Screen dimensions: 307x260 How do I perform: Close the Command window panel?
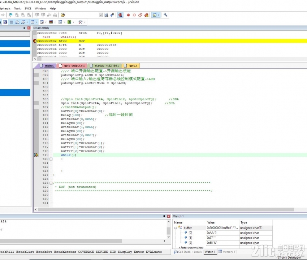(169, 216)
